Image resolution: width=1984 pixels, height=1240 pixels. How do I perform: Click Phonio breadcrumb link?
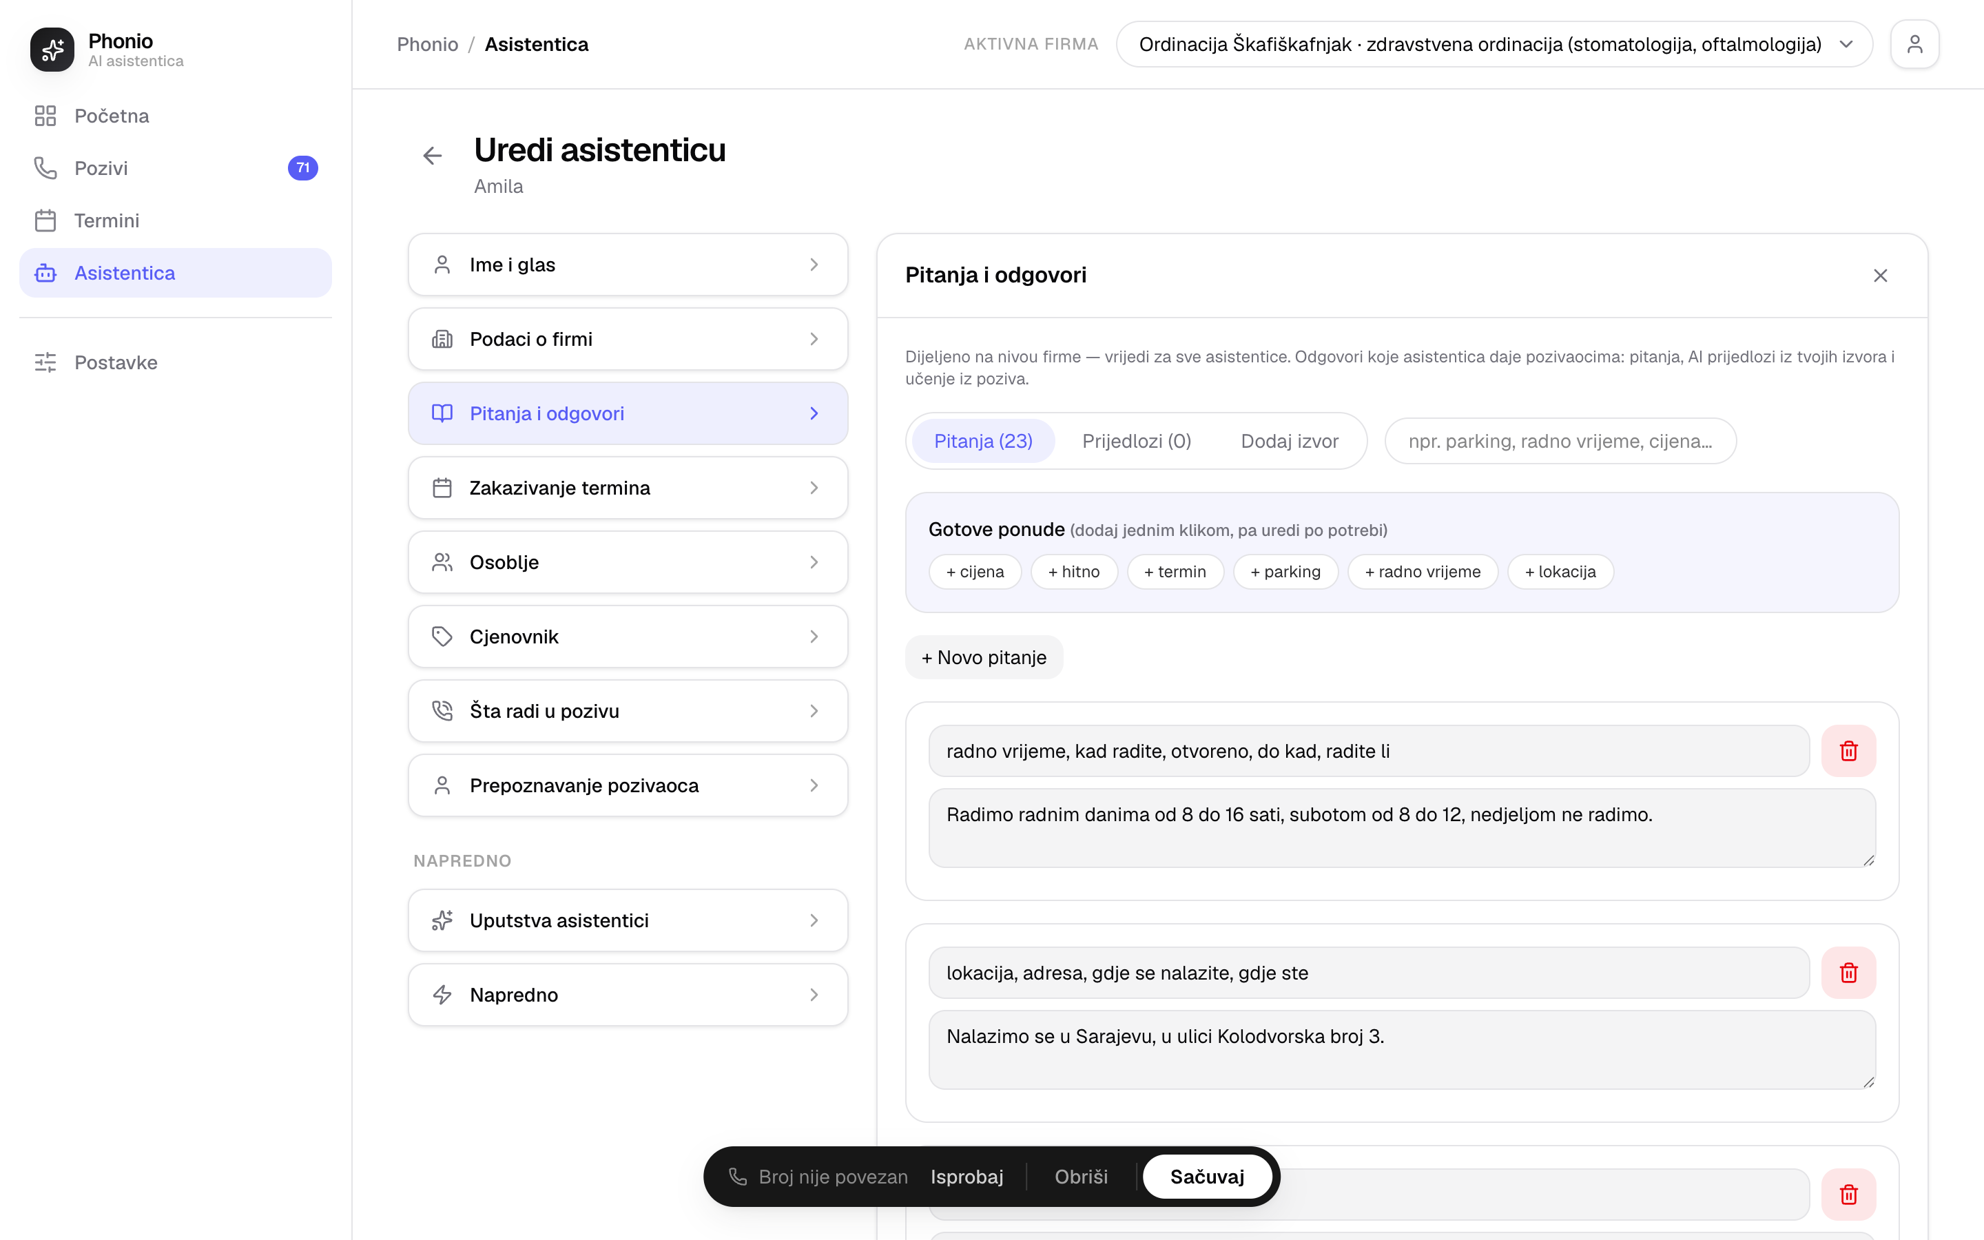pos(427,44)
